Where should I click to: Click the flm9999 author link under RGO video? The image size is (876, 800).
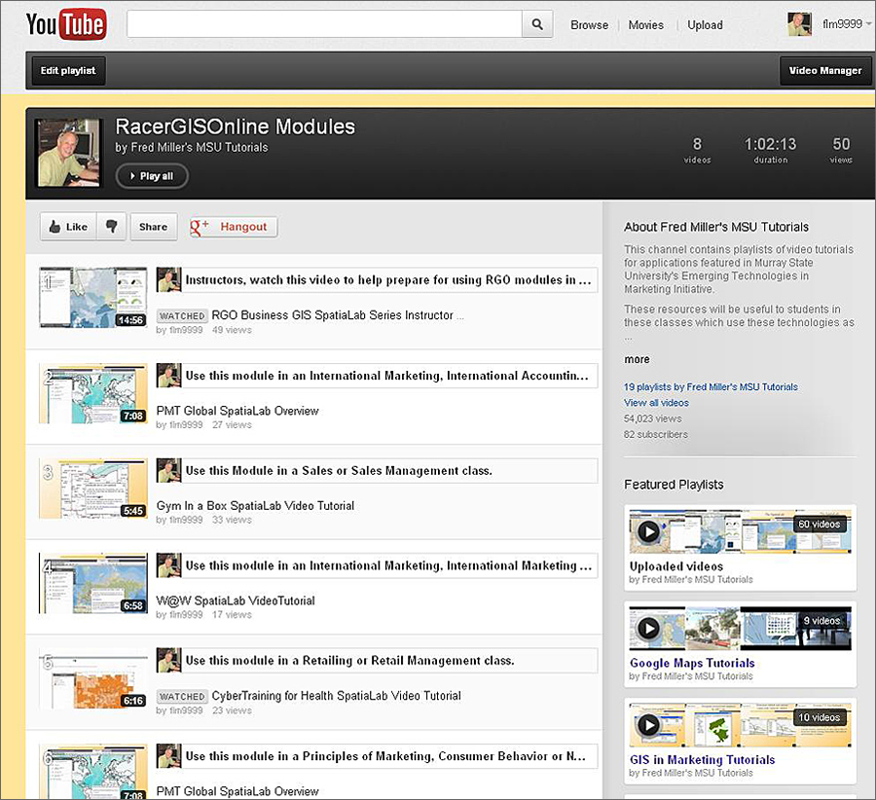point(186,330)
